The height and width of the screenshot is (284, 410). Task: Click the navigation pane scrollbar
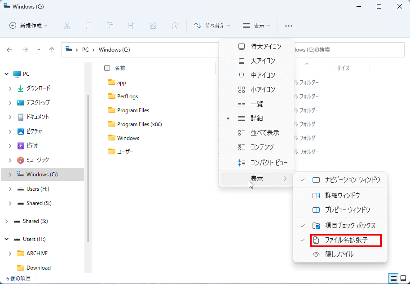(x=88, y=168)
